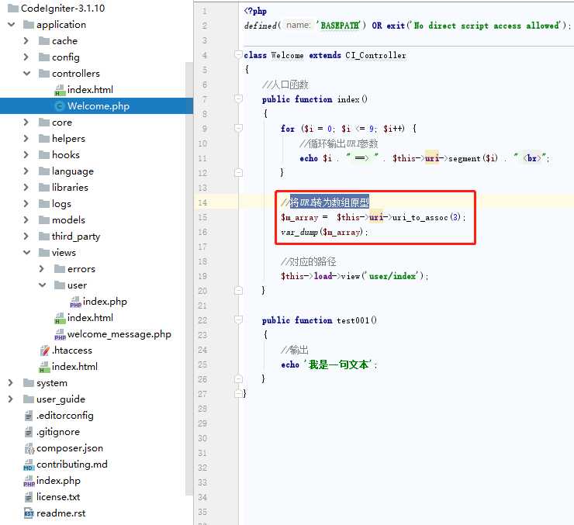Expand the language folder arrow
Screen dimensions: 574x525
click(26, 171)
